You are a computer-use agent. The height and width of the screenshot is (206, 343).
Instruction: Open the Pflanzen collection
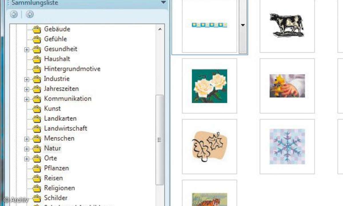(57, 168)
